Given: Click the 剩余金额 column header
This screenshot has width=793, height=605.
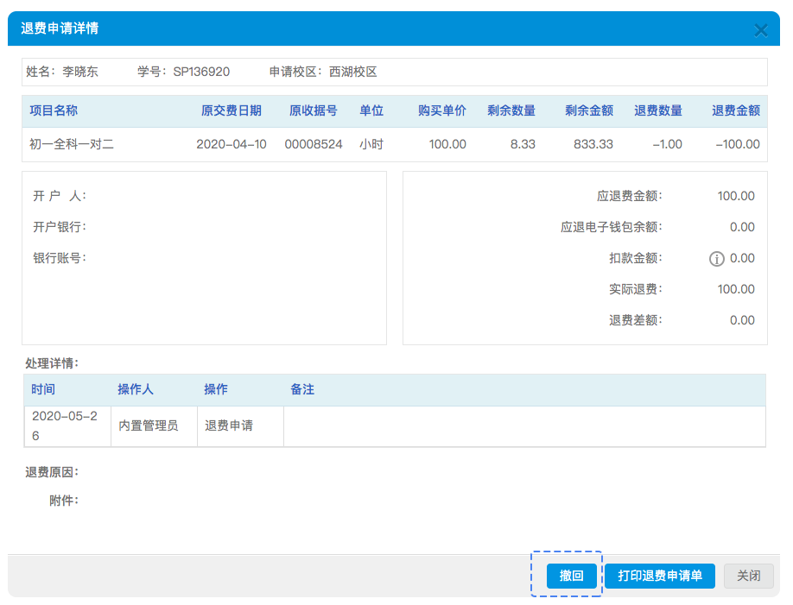Looking at the screenshot, I should coord(589,110).
